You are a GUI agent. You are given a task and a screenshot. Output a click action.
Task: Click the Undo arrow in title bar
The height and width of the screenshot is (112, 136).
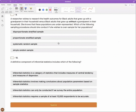click(x=10, y=2)
